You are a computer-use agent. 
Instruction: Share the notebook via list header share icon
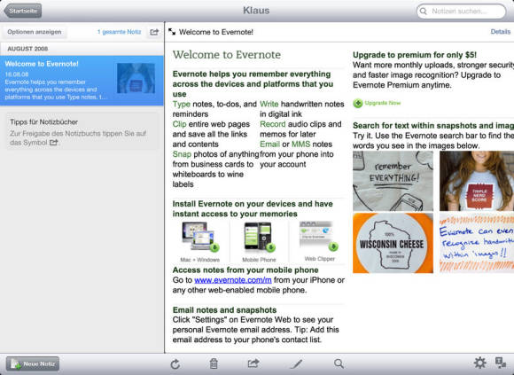click(154, 32)
